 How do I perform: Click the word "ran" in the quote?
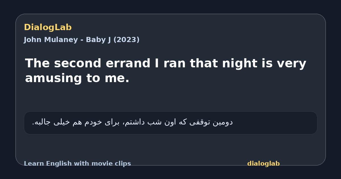[174, 63]
